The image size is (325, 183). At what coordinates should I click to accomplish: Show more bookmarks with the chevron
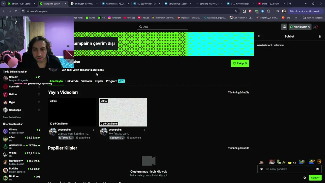[296, 18]
